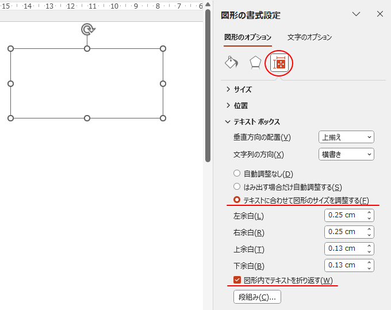Click the bottom-left sizing handle of the shape
This screenshot has height=310, width=391.
click(10, 118)
